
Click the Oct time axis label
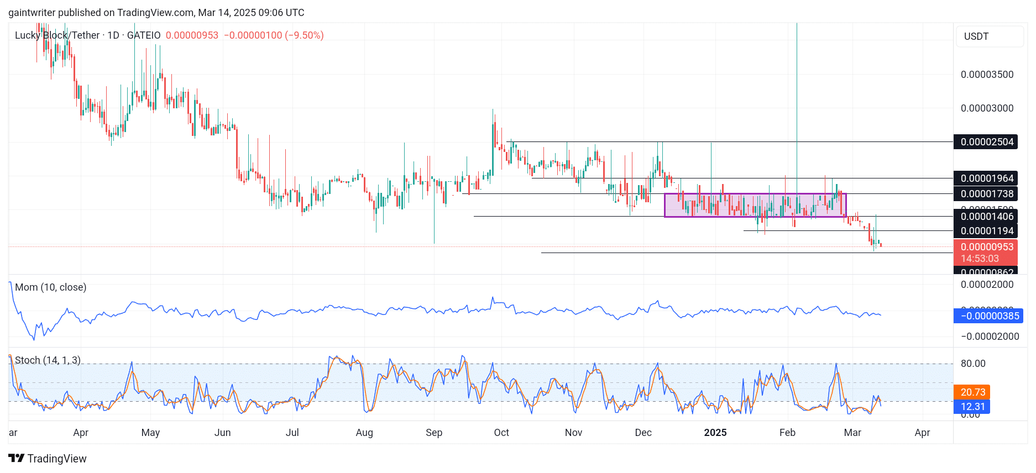click(501, 433)
